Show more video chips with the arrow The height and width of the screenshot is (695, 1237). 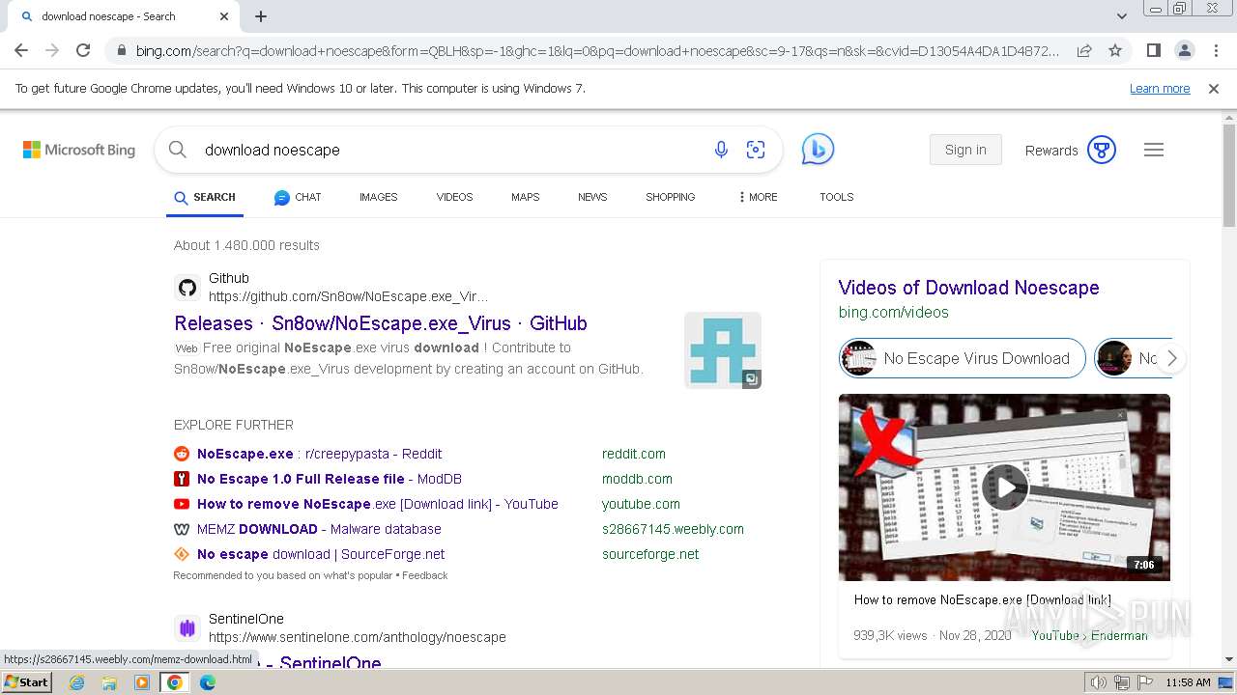pyautogui.click(x=1171, y=358)
